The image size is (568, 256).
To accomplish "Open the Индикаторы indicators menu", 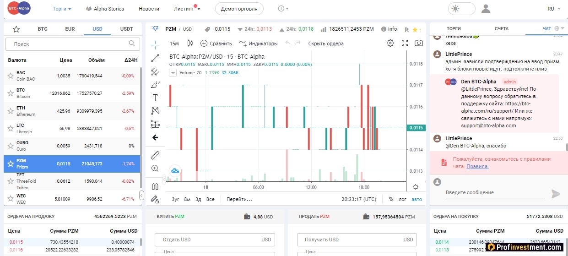I will 258,44.
